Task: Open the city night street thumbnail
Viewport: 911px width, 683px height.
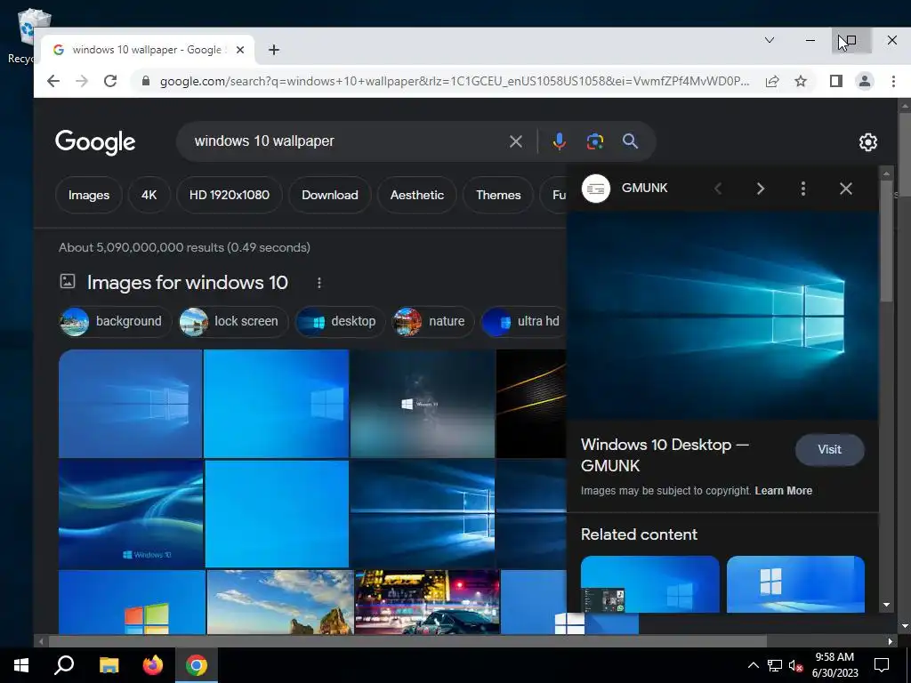Action: [x=427, y=602]
